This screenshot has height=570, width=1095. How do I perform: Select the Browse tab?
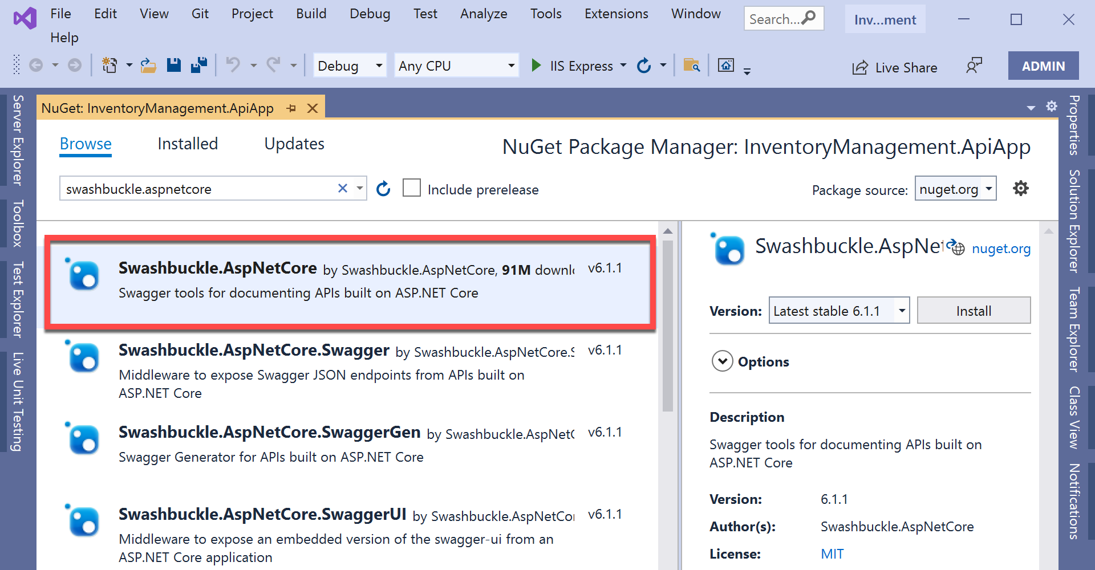coord(86,144)
